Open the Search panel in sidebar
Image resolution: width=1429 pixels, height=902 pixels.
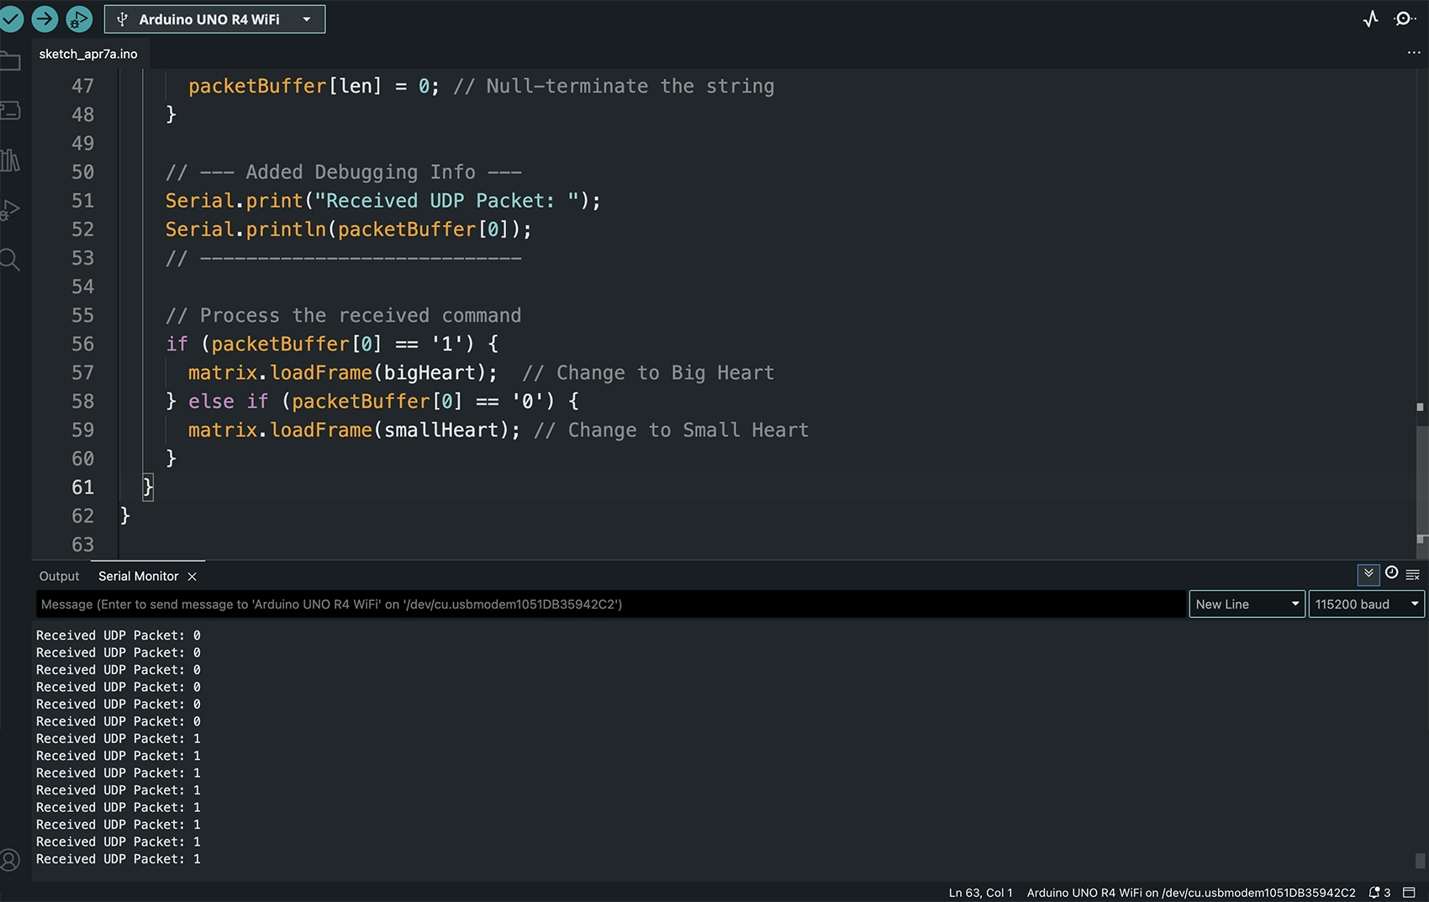[x=11, y=259]
